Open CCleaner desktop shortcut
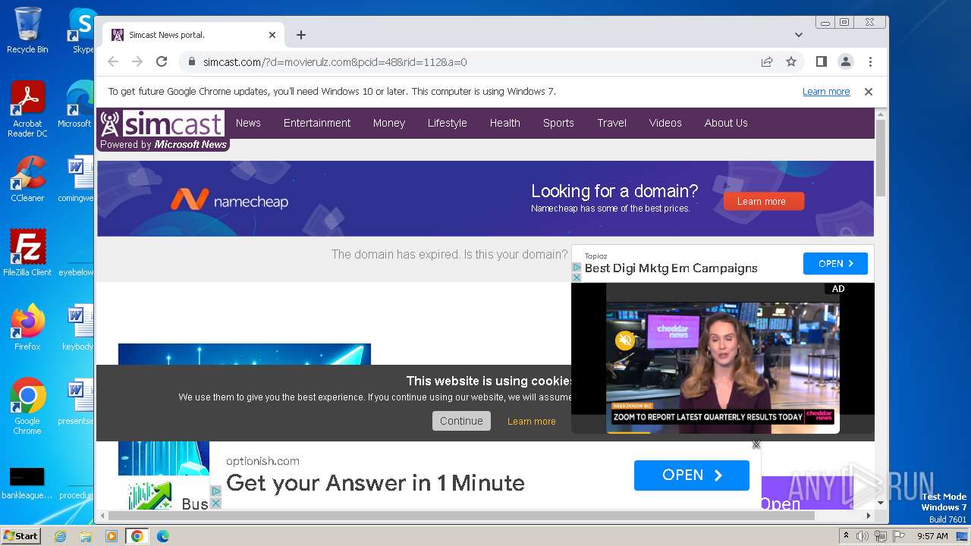 coord(27,179)
